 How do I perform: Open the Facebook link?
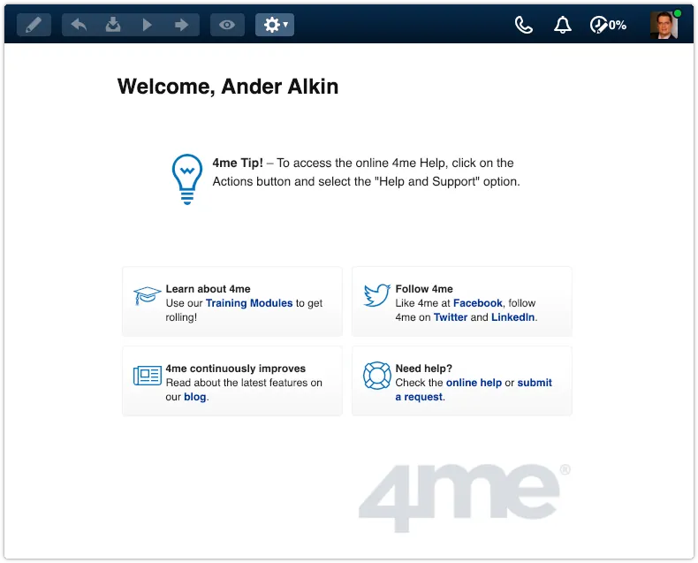[x=478, y=303]
